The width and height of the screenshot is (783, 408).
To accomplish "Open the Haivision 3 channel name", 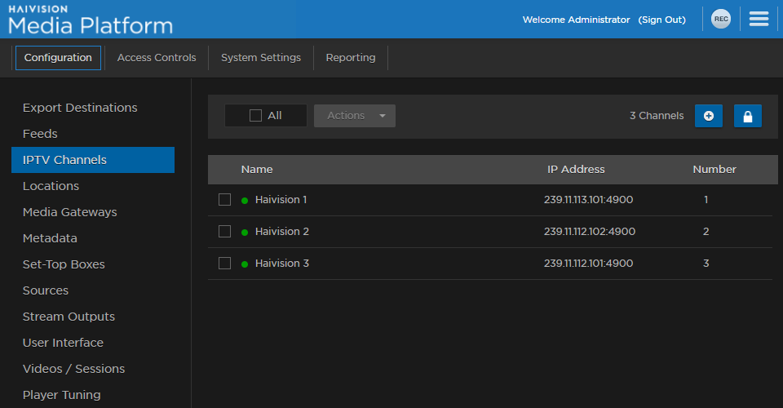I will (282, 264).
